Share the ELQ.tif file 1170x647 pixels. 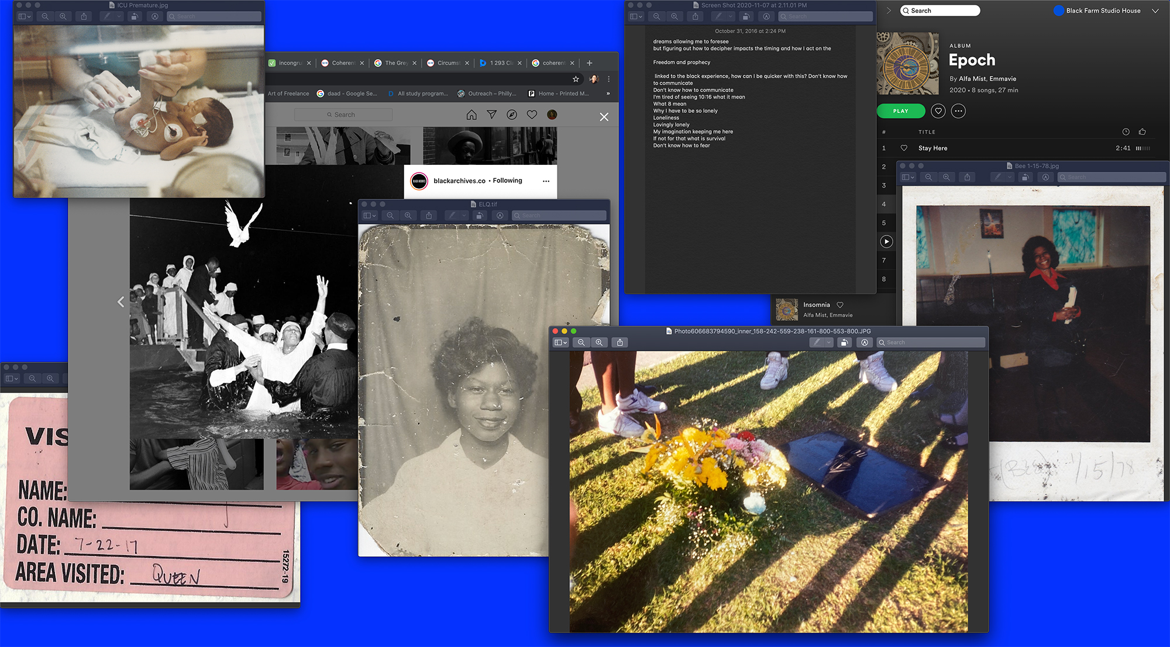[x=429, y=216]
